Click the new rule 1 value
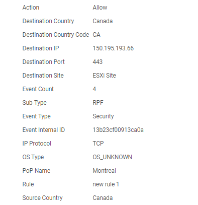 click(106, 184)
